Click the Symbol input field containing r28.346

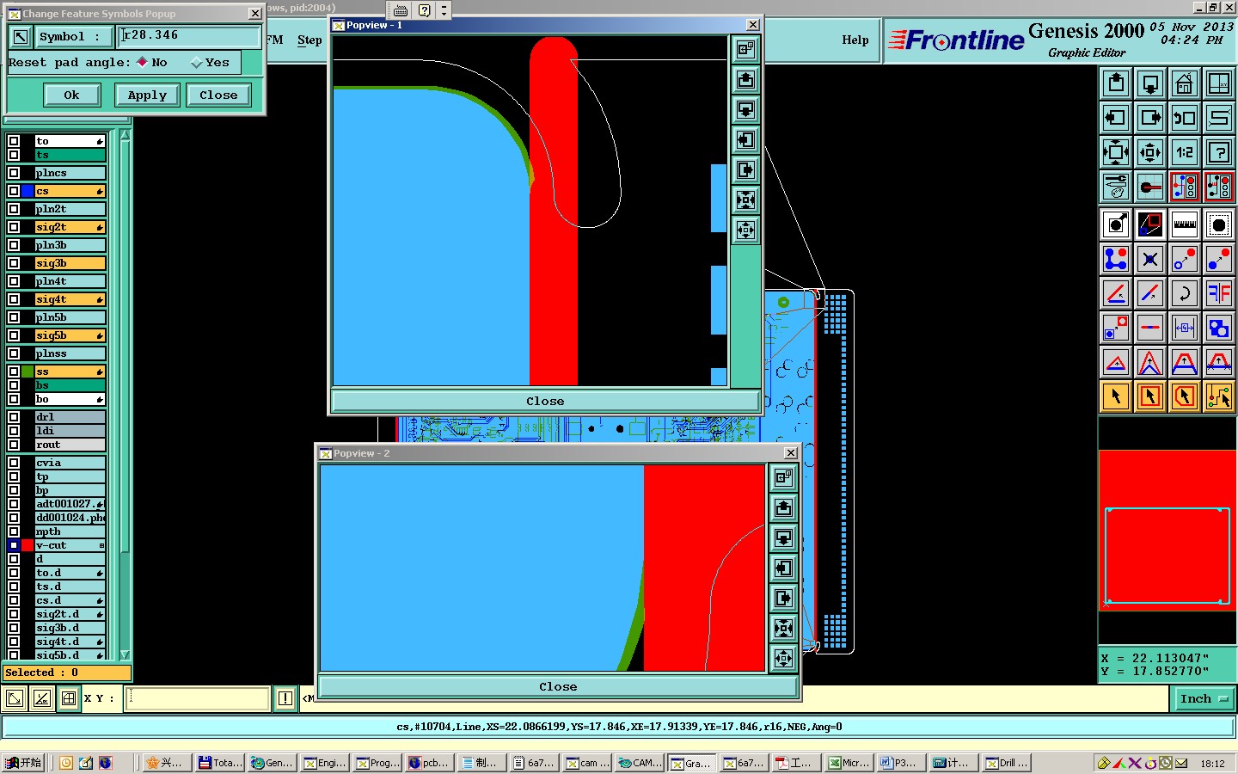(x=188, y=36)
